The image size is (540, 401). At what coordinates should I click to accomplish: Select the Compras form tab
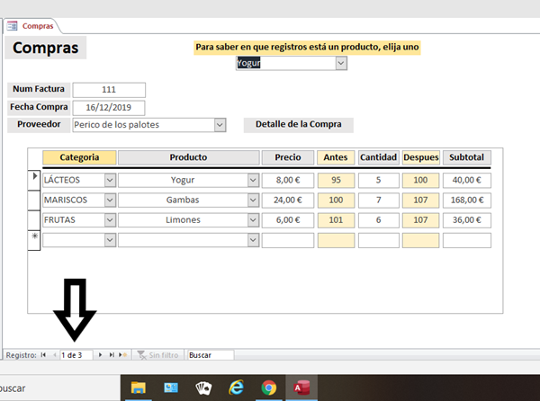tap(33, 26)
